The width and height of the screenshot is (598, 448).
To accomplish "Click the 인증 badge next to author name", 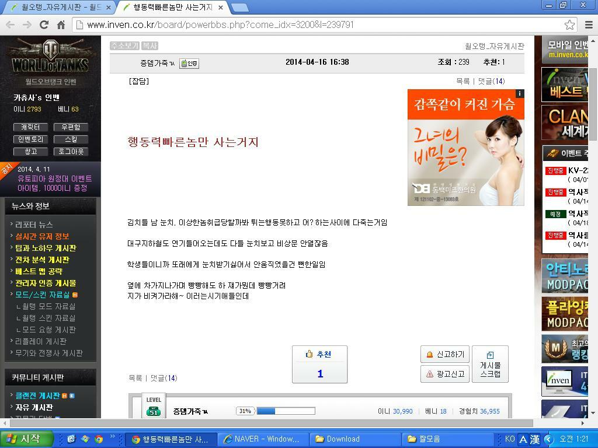I will pos(189,63).
